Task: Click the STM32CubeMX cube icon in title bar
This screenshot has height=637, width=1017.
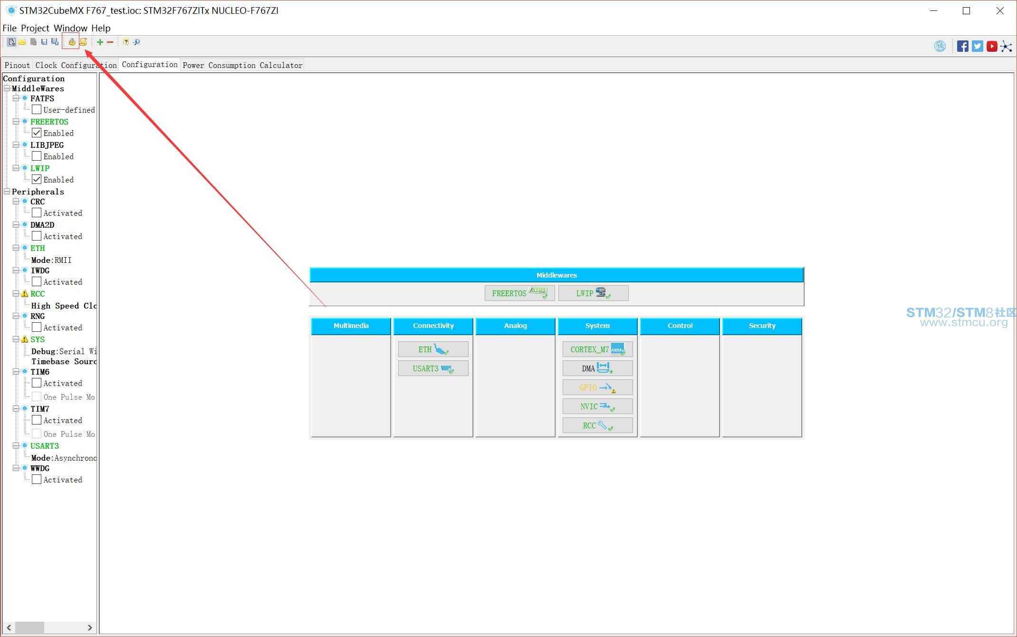Action: click(11, 10)
